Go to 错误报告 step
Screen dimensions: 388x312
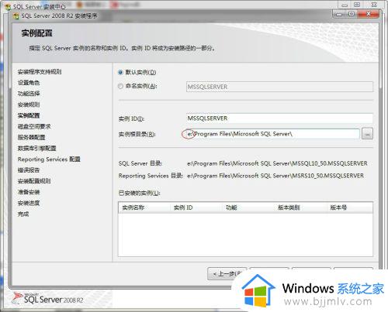point(29,170)
